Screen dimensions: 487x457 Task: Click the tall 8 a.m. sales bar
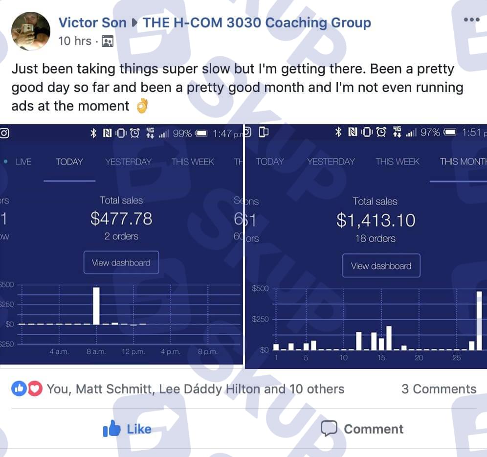pyautogui.click(x=96, y=306)
